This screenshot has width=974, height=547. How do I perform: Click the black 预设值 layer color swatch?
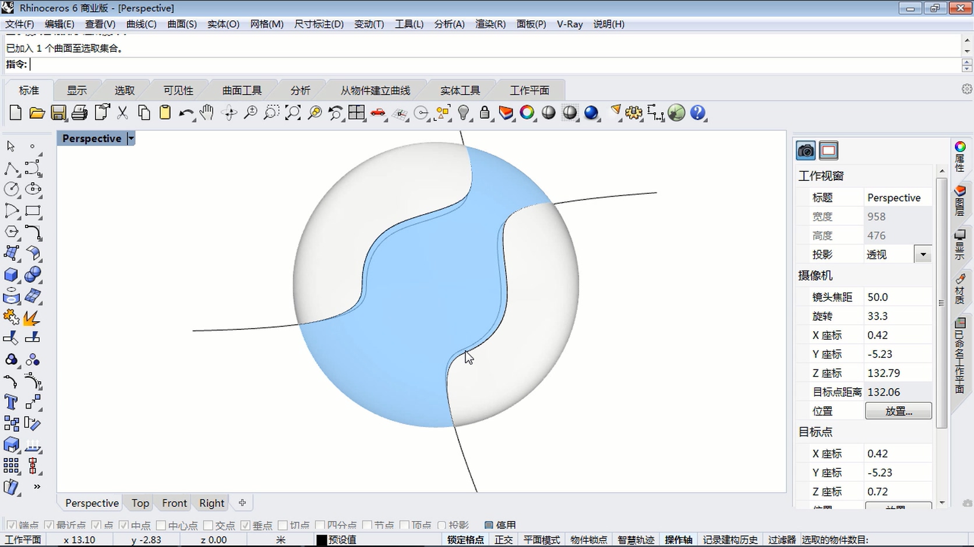(321, 539)
